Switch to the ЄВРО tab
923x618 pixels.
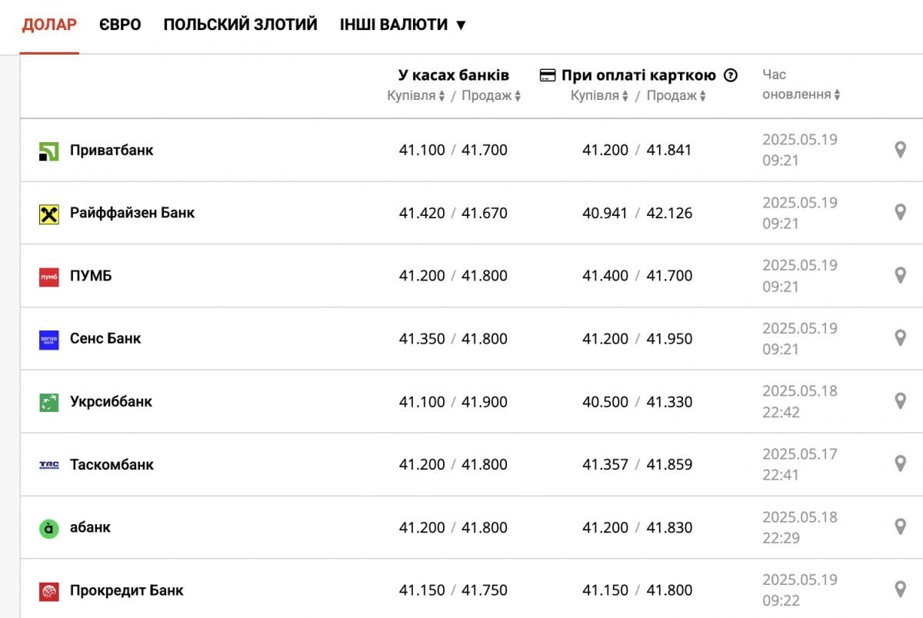coord(120,25)
